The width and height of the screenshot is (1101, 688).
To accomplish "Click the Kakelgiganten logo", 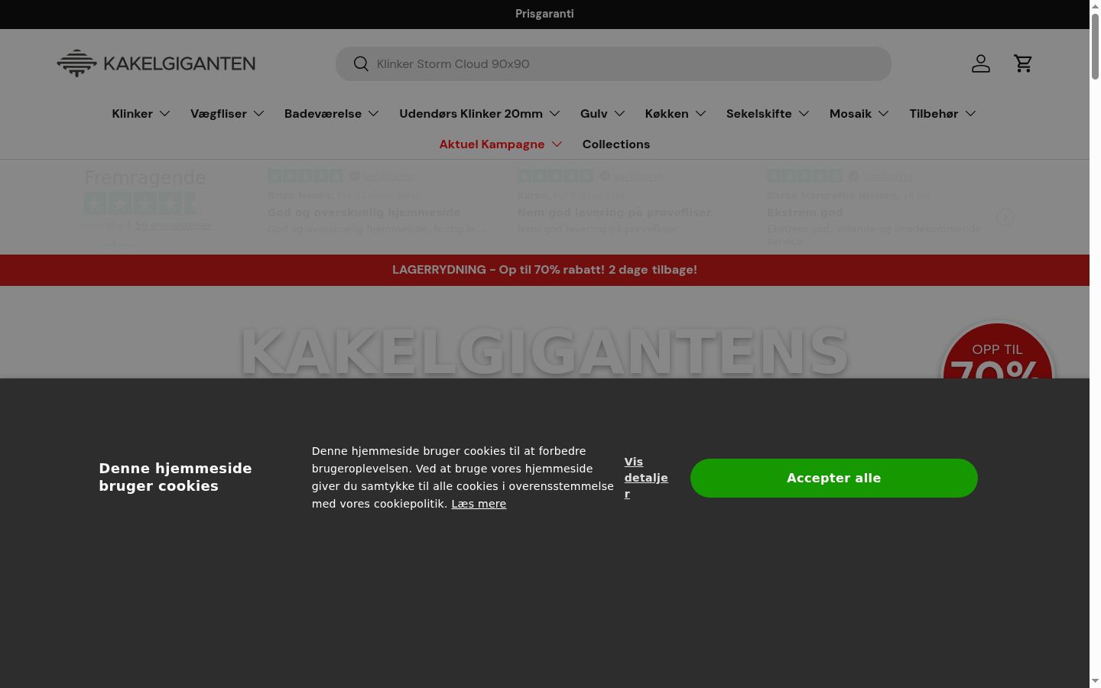I will [x=156, y=63].
